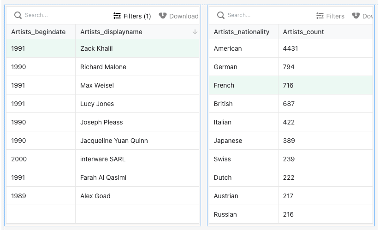Select the French nationality row
The image size is (379, 230).
(x=224, y=85)
